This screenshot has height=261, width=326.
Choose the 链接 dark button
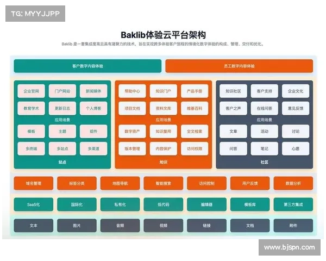[x=206, y=226]
